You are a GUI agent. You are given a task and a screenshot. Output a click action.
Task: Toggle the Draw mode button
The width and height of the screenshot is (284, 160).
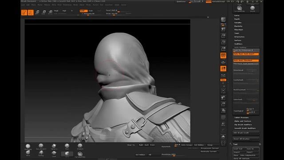[x=31, y=12]
